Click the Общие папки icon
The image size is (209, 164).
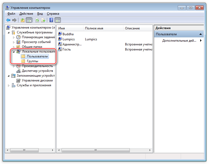tap(18, 46)
